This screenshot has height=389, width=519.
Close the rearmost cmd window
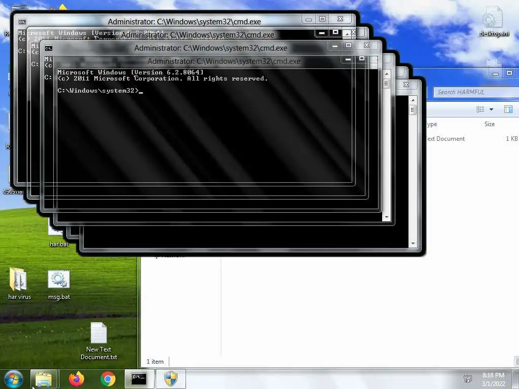coord(406,85)
